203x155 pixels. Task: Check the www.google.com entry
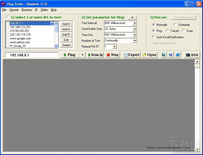coord(8,38)
